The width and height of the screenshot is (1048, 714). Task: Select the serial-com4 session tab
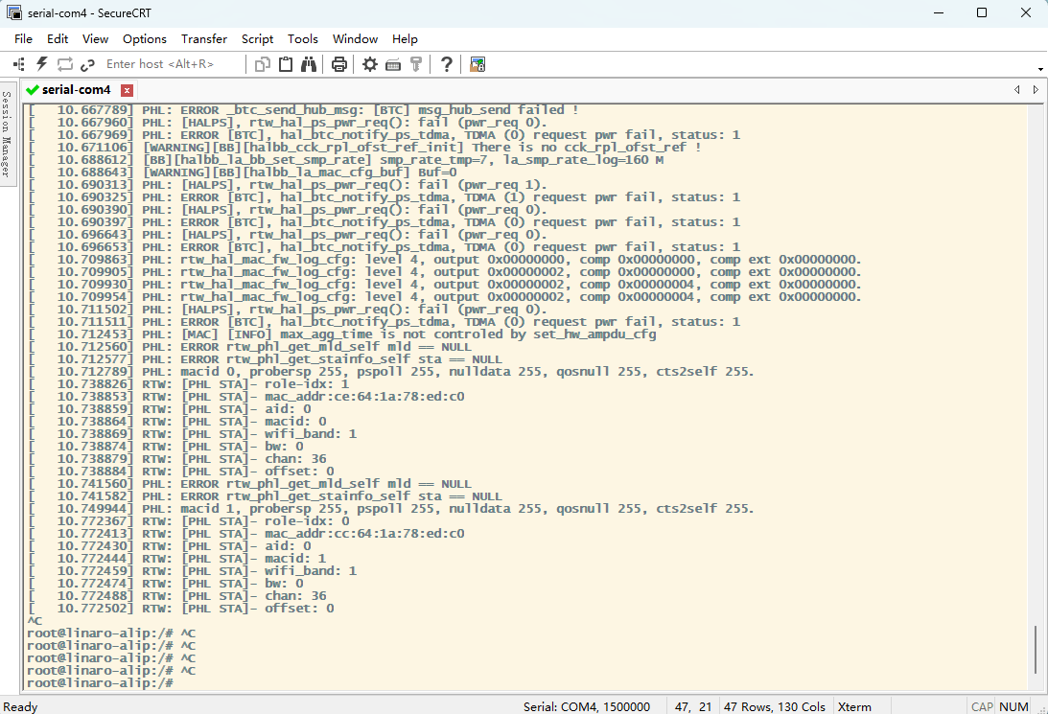click(x=76, y=89)
